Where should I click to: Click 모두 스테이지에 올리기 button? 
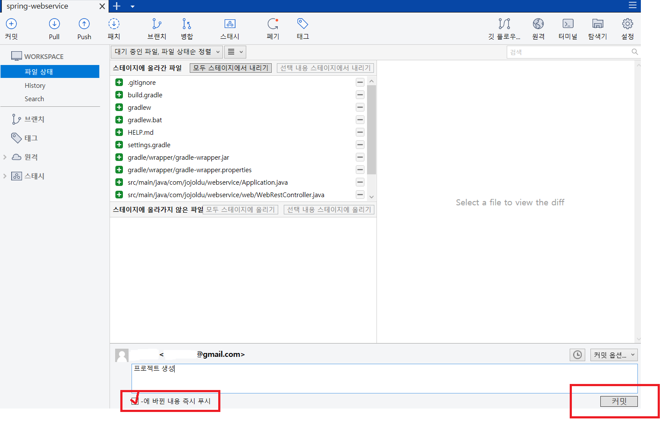point(240,210)
